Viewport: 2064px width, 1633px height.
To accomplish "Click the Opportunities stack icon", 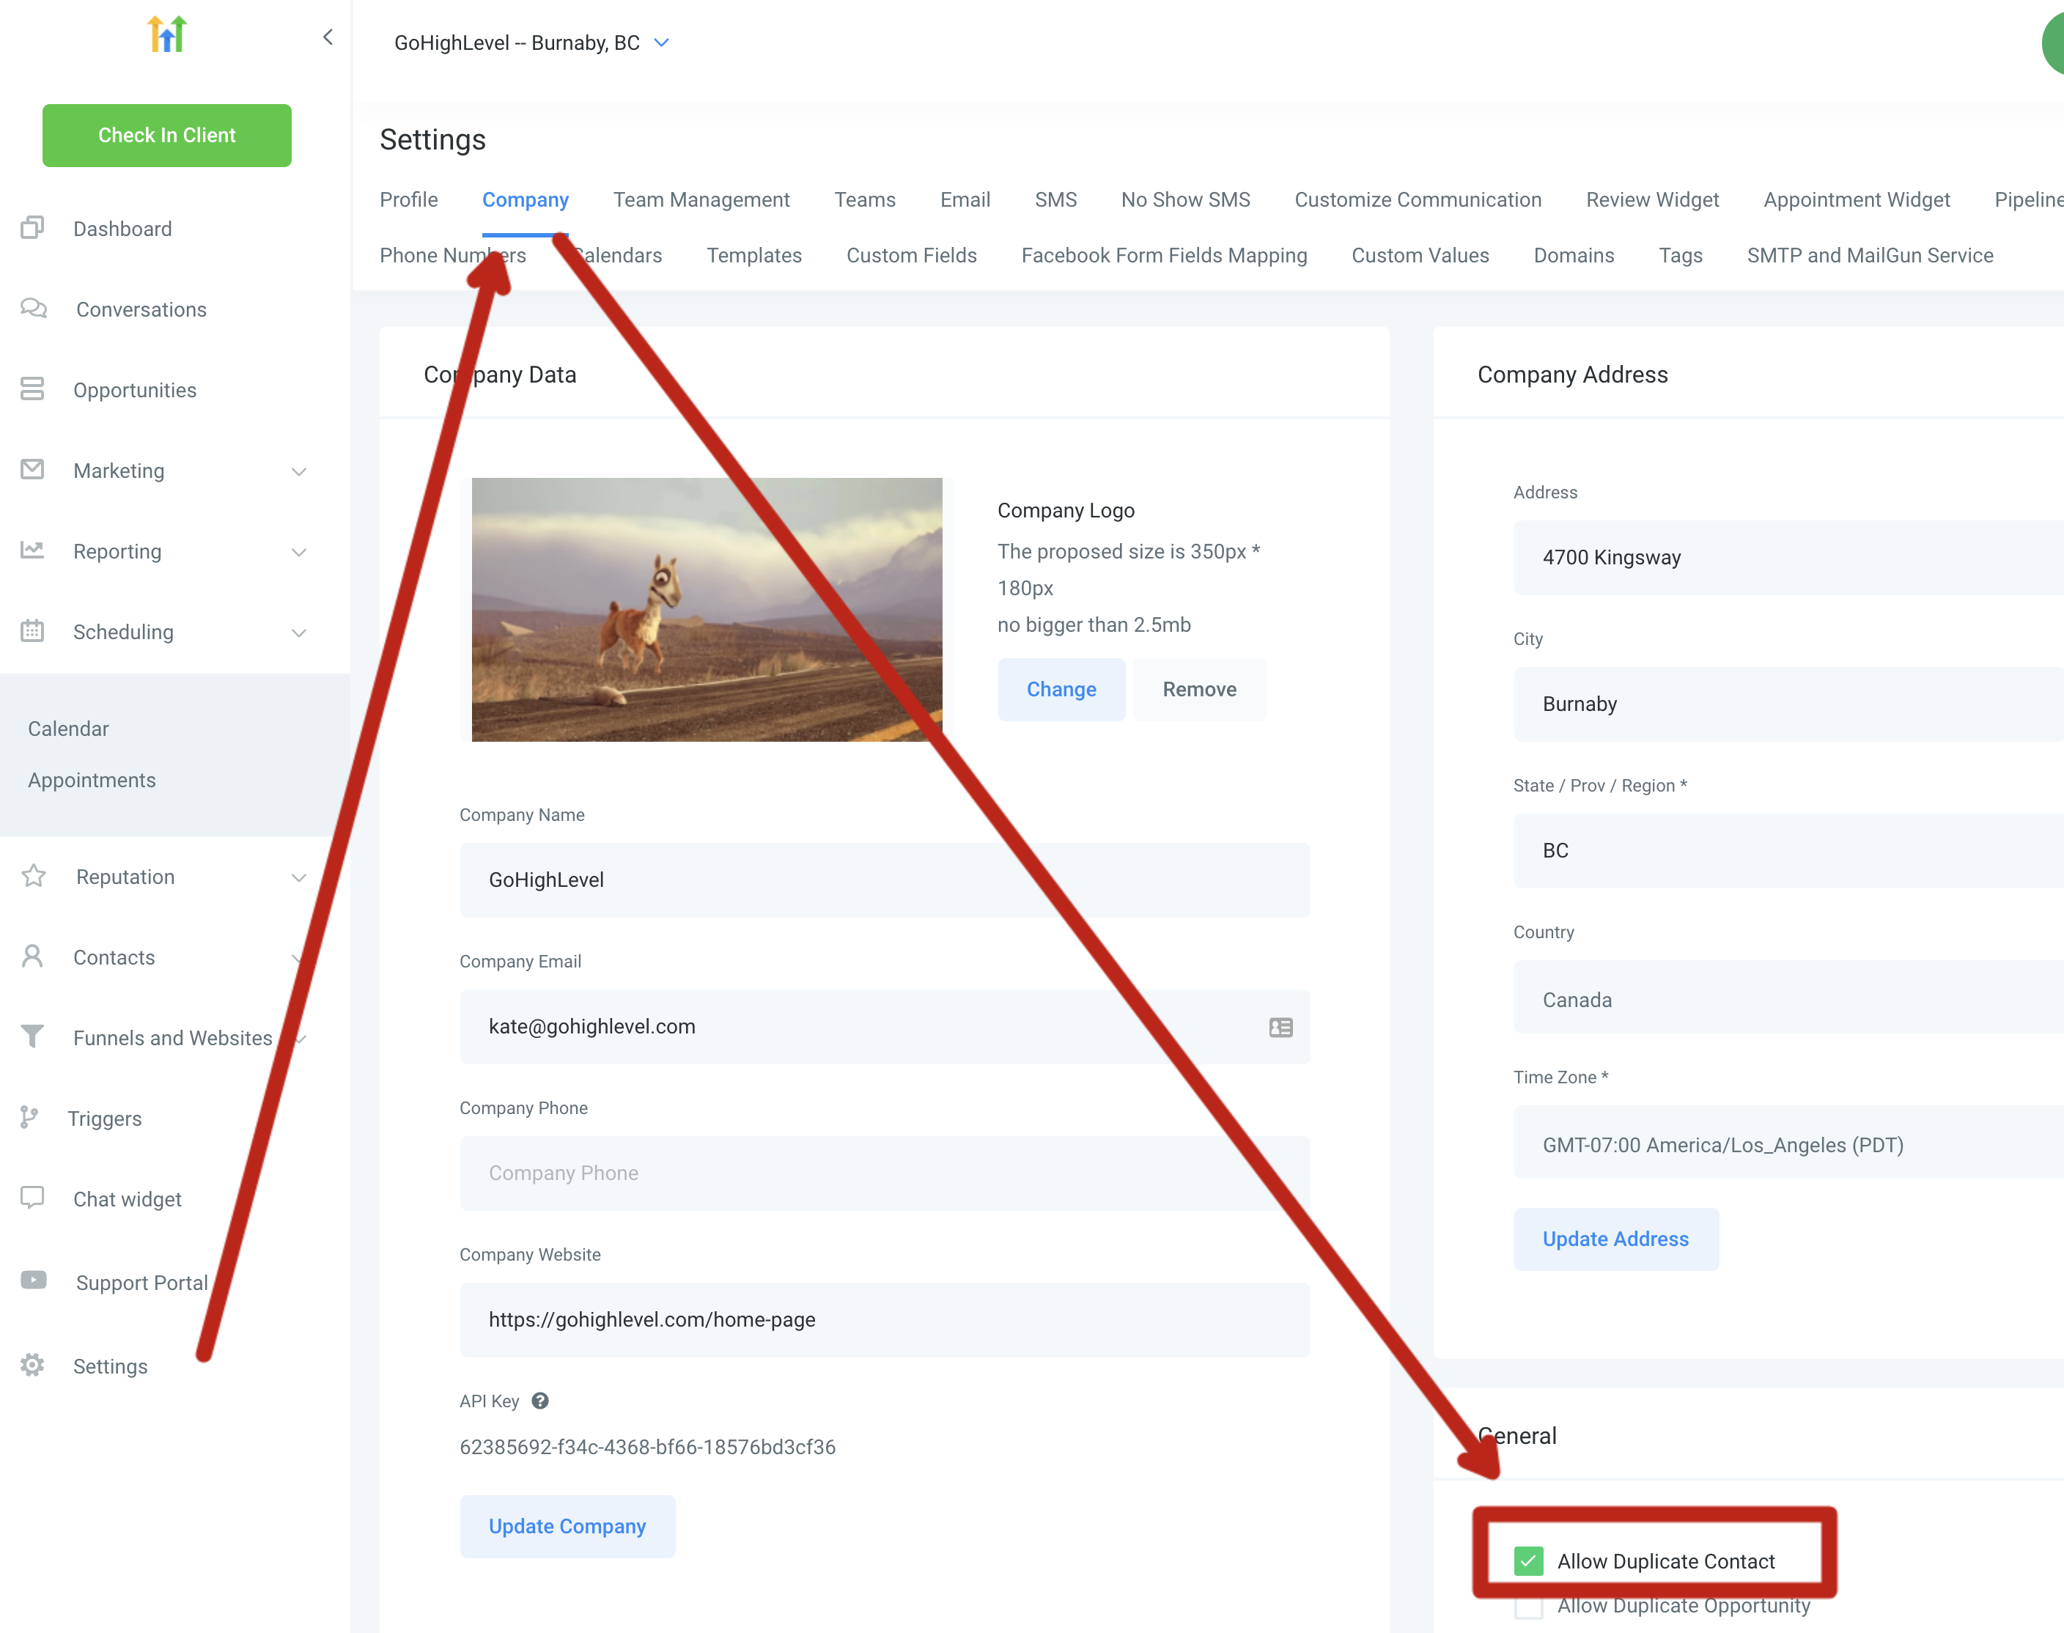I will tap(32, 389).
